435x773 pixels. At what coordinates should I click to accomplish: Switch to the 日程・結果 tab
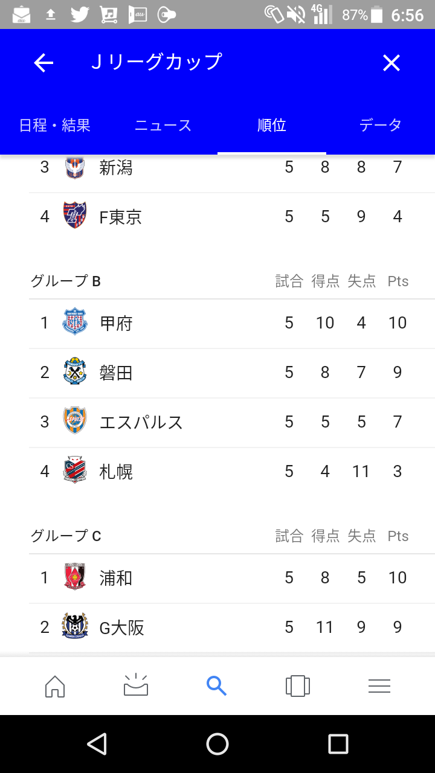55,126
